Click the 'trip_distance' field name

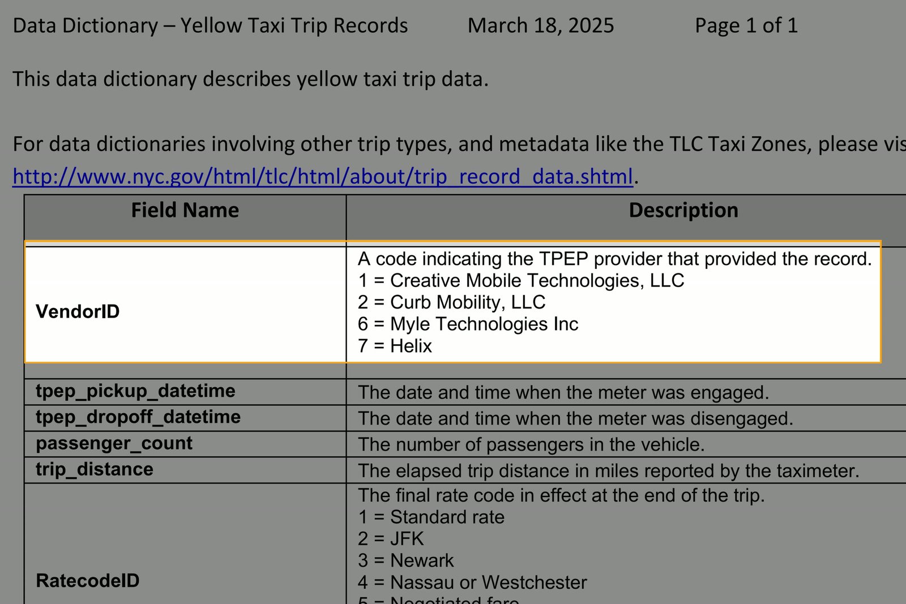95,469
